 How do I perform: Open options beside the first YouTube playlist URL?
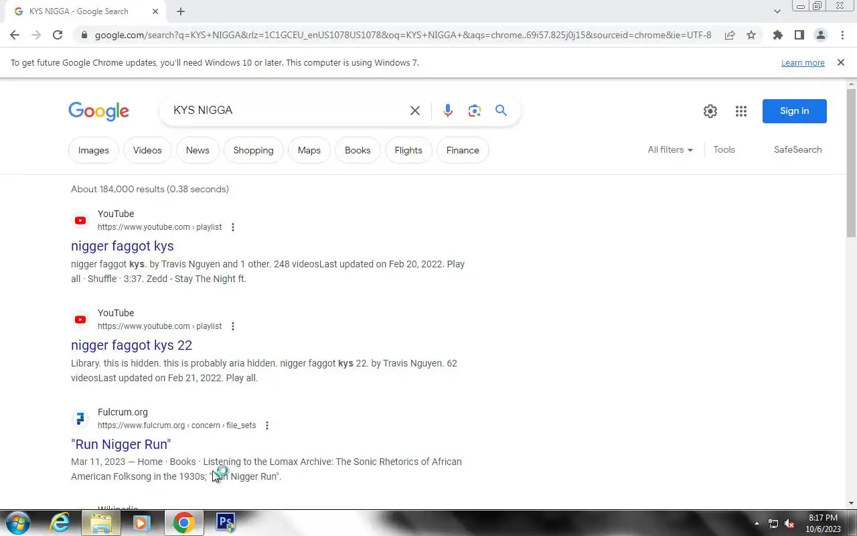tap(233, 227)
